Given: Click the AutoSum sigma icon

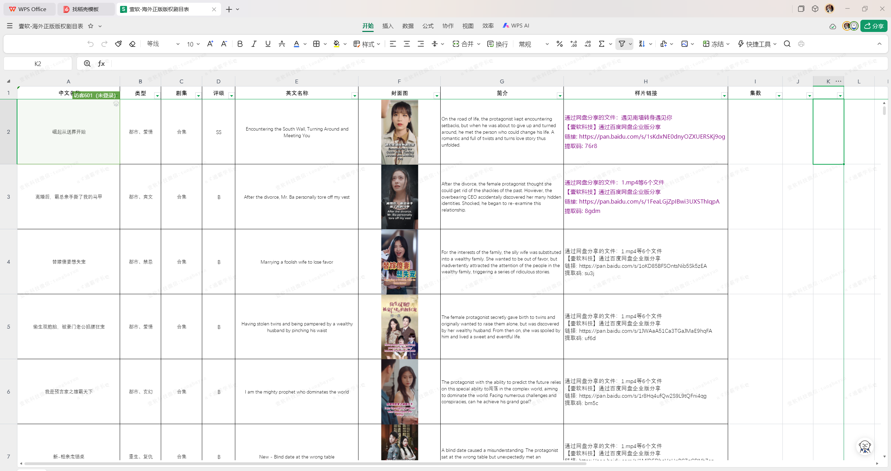Looking at the screenshot, I should point(601,44).
